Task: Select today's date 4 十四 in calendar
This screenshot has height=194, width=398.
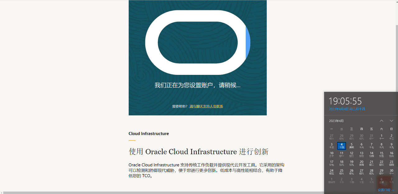Action: click(x=341, y=146)
